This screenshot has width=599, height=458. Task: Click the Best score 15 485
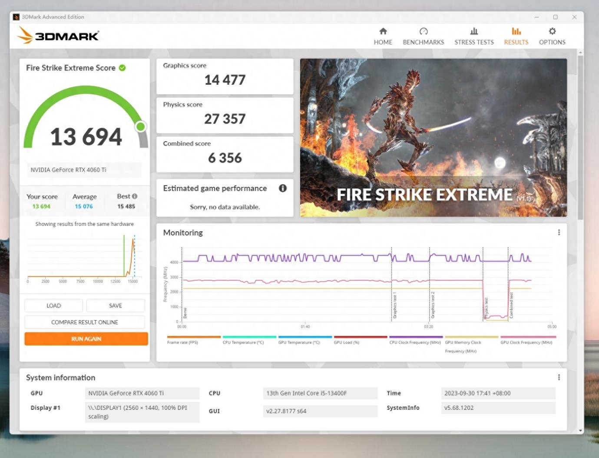(x=126, y=206)
